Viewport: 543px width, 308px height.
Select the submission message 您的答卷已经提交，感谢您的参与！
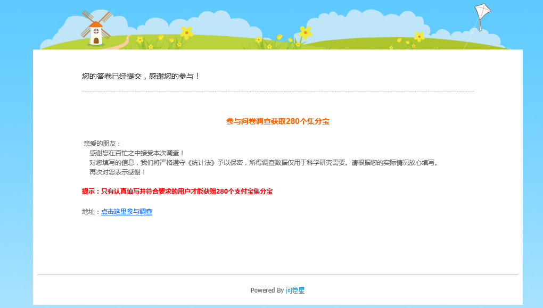pos(141,76)
